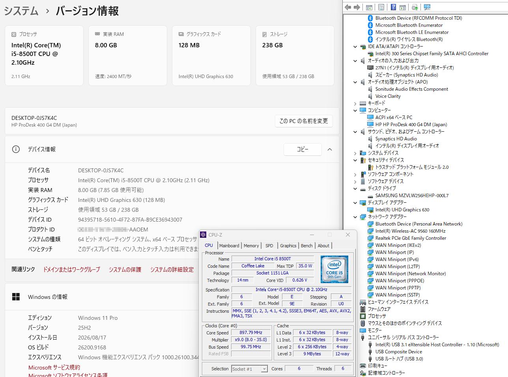Image resolution: width=508 pixels, height=377 pixels.
Task: Expand the システム デバイス category chevron
Action: pyautogui.click(x=355, y=153)
